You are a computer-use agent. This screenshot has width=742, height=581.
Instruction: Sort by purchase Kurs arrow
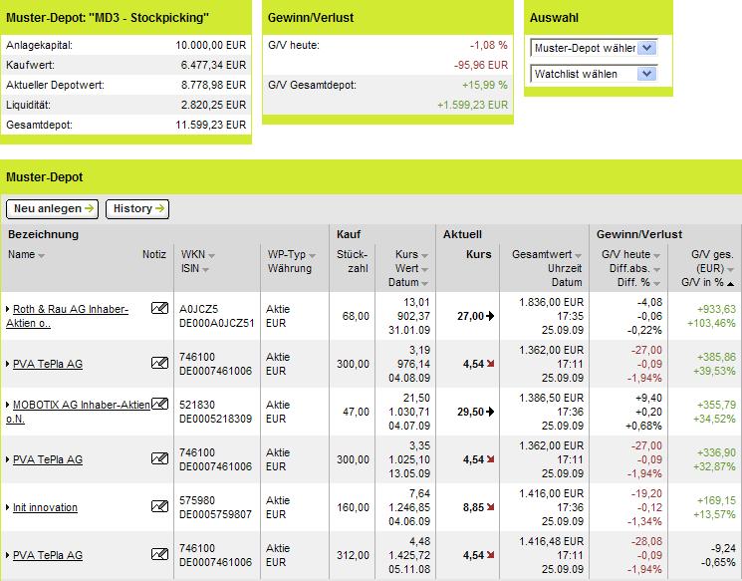tap(424, 256)
